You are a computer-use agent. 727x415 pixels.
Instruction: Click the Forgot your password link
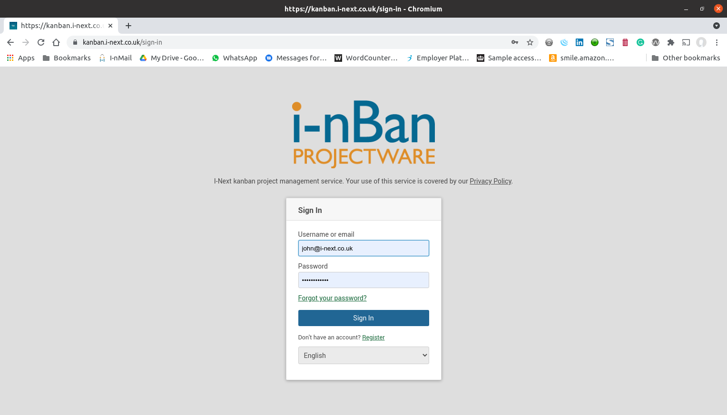[x=332, y=298]
